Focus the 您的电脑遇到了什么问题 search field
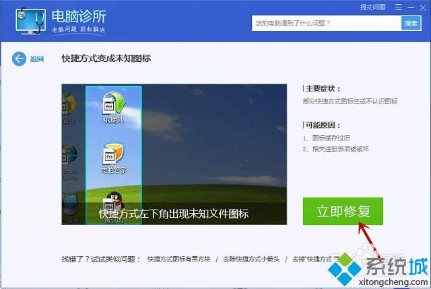Viewport: 431px width, 289px height. point(326,24)
